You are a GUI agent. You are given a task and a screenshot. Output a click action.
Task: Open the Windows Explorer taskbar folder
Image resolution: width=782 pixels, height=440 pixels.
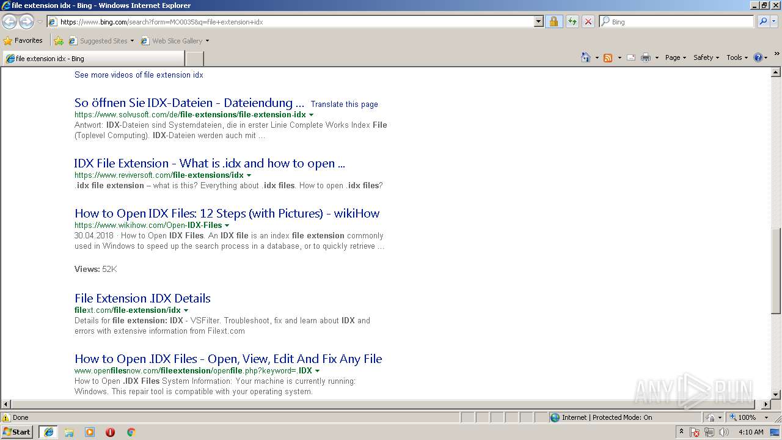point(69,432)
